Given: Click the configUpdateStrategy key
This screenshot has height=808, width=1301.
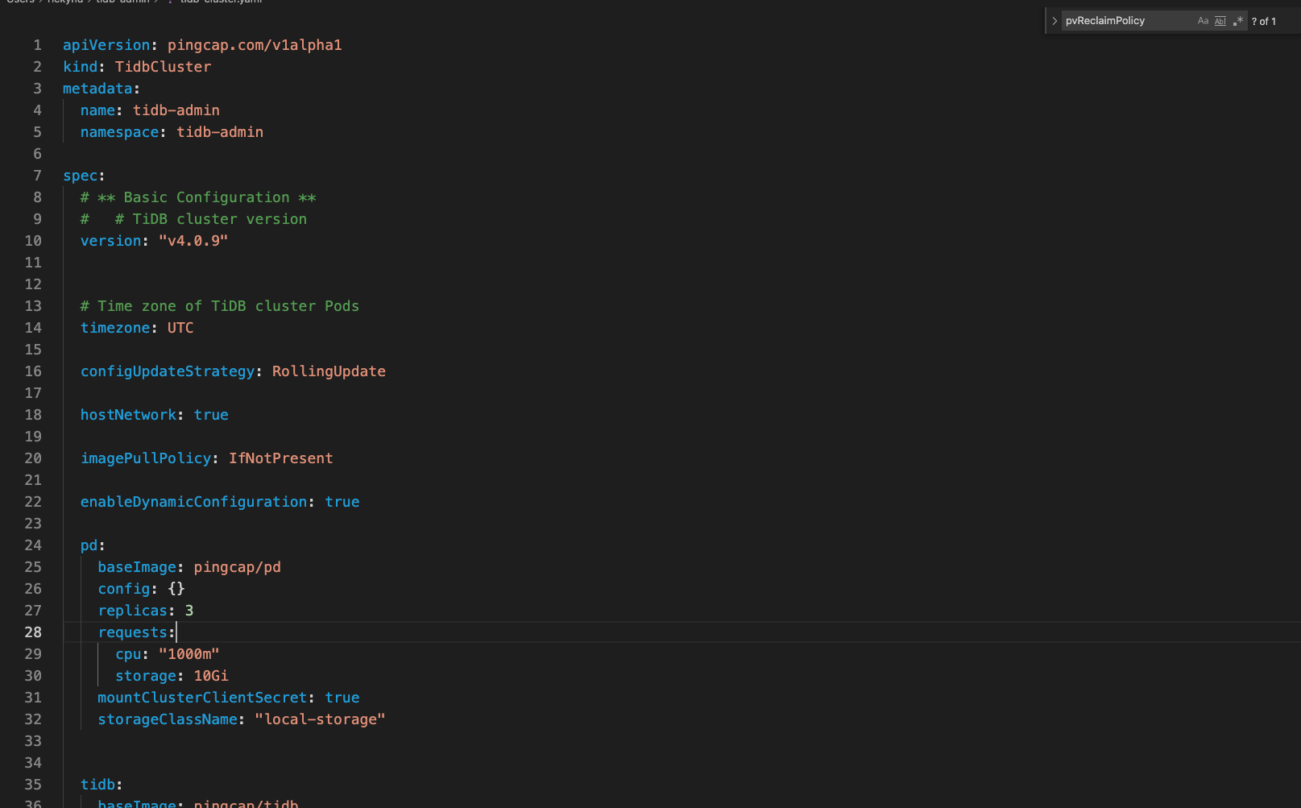Looking at the screenshot, I should click(x=168, y=371).
